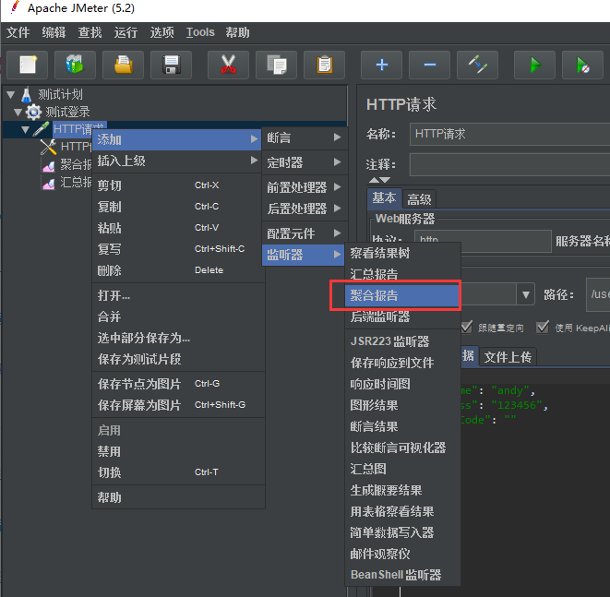Click the plus Expand All toolbar icon
Viewport: 610px width, 597px height.
point(381,66)
